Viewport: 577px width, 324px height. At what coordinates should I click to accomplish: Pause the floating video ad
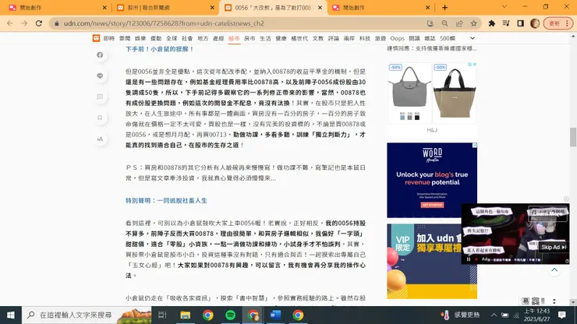click(x=469, y=259)
